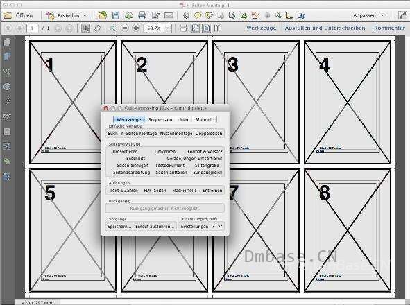Click the PDF-Seiten button
The width and height of the screenshot is (410, 305).
(155, 191)
